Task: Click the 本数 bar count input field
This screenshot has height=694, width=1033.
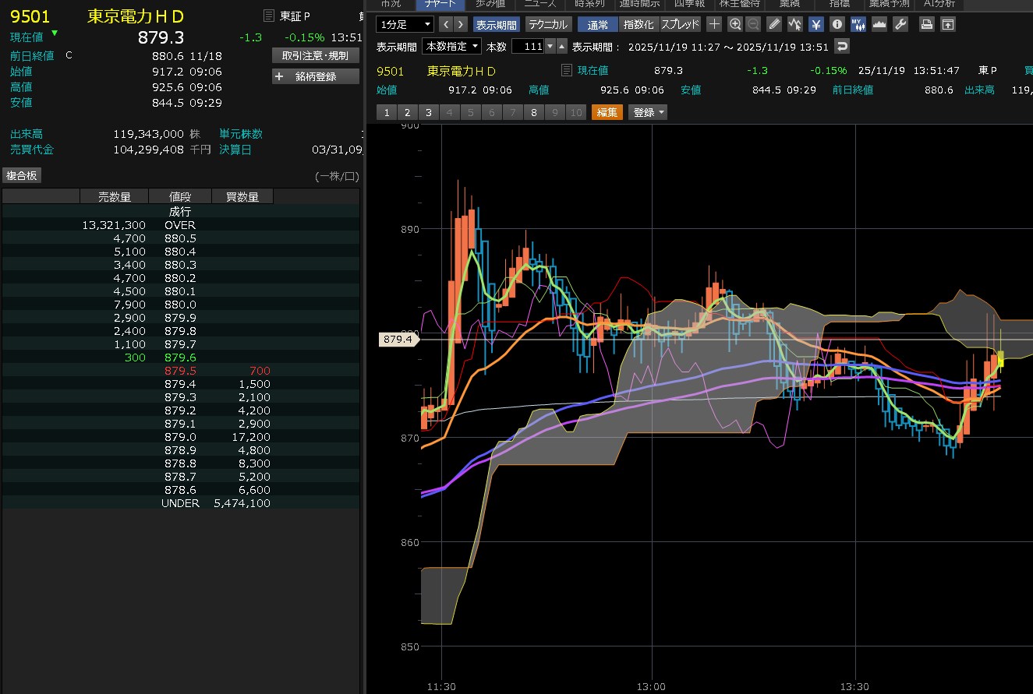Action: (528, 47)
